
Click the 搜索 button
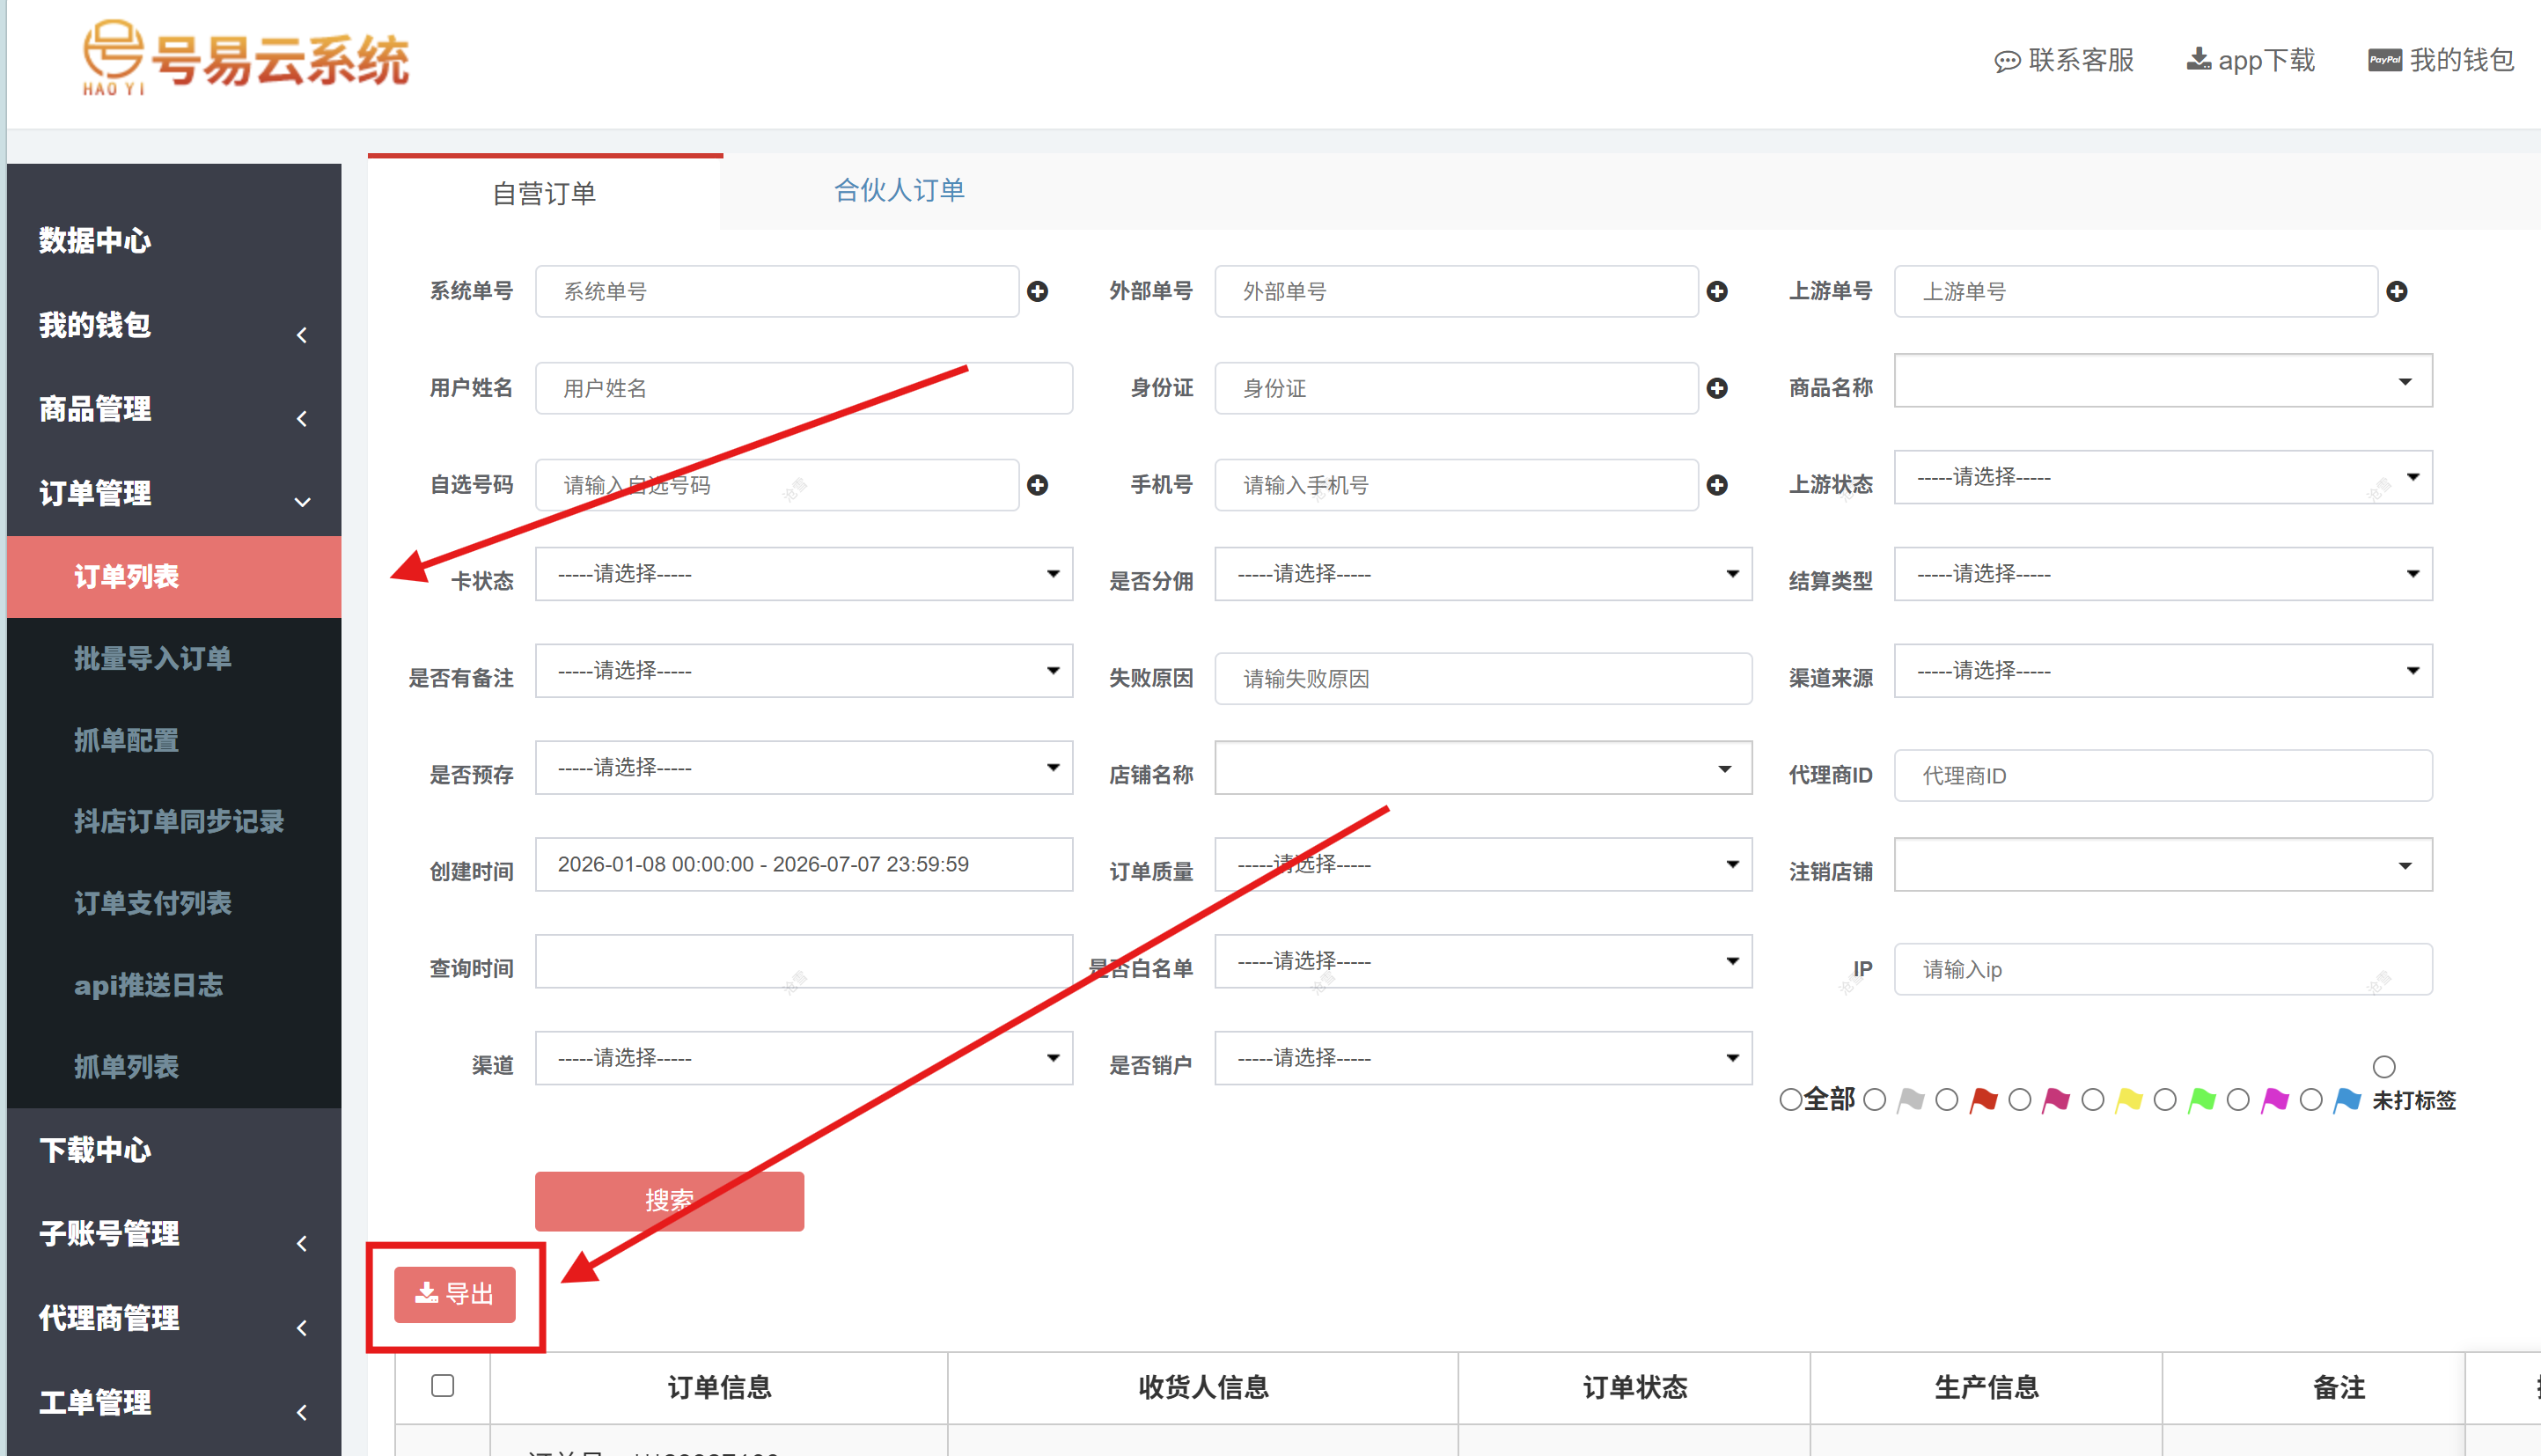click(669, 1200)
